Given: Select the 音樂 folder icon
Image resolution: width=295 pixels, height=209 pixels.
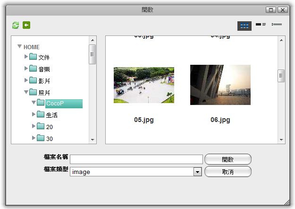Looking at the screenshot, I should pyautogui.click(x=33, y=69).
